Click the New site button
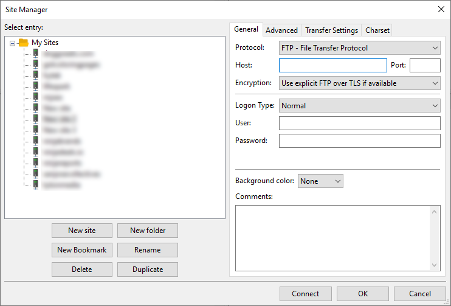Image resolution: width=451 pixels, height=306 pixels. pos(82,231)
